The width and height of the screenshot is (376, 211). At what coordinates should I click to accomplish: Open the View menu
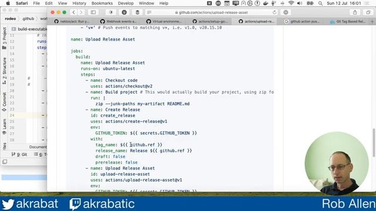[62, 4]
